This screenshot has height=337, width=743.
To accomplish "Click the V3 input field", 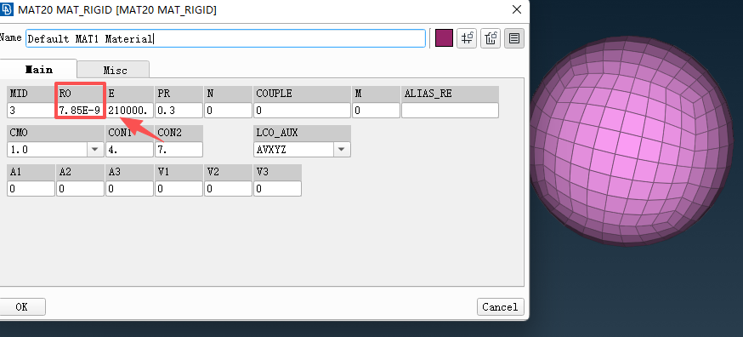I will click(x=278, y=189).
